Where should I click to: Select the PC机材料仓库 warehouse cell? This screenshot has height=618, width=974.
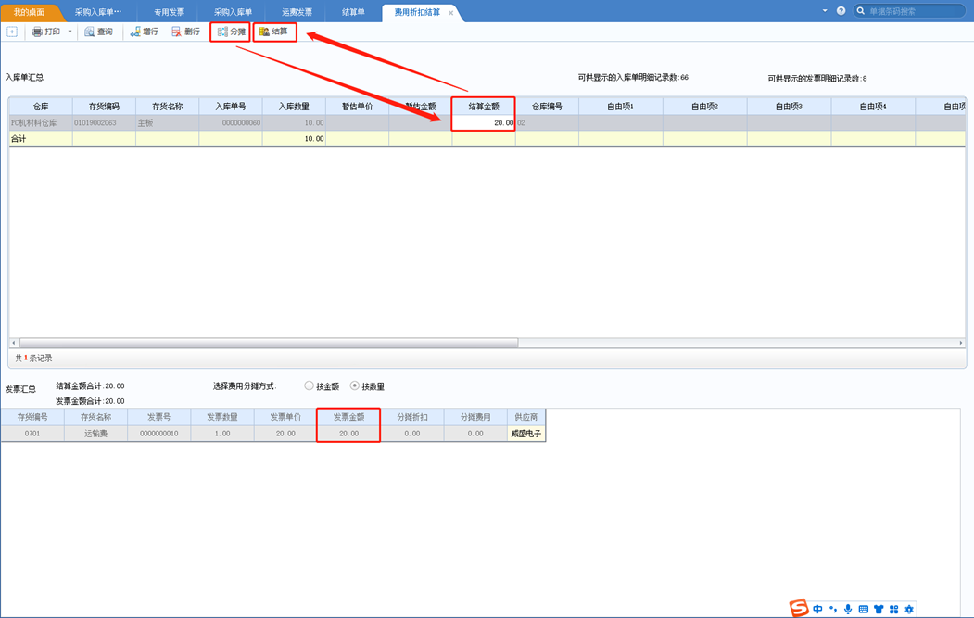(41, 122)
